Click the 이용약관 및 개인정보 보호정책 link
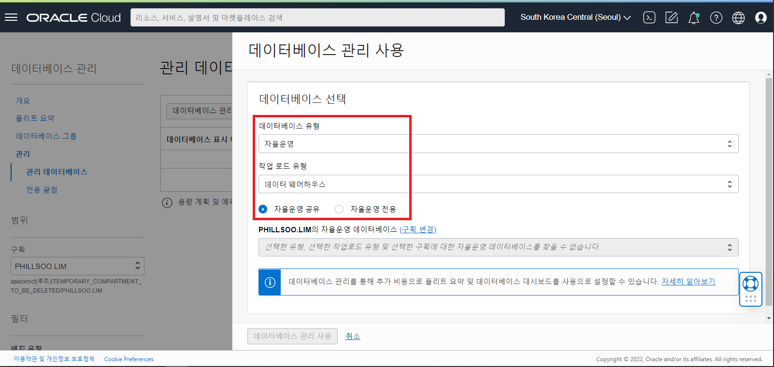 click(x=54, y=359)
